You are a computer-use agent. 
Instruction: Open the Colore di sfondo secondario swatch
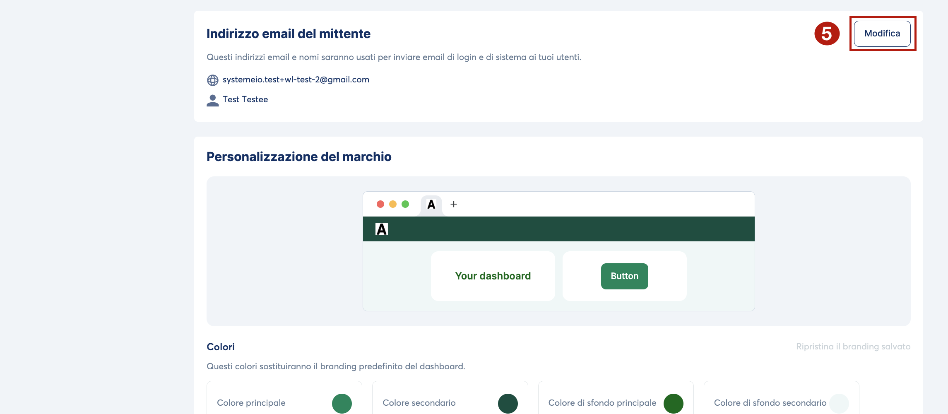point(839,403)
